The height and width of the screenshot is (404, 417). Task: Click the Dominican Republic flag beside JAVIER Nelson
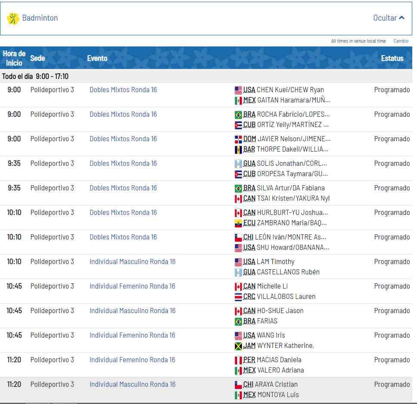[x=238, y=139]
